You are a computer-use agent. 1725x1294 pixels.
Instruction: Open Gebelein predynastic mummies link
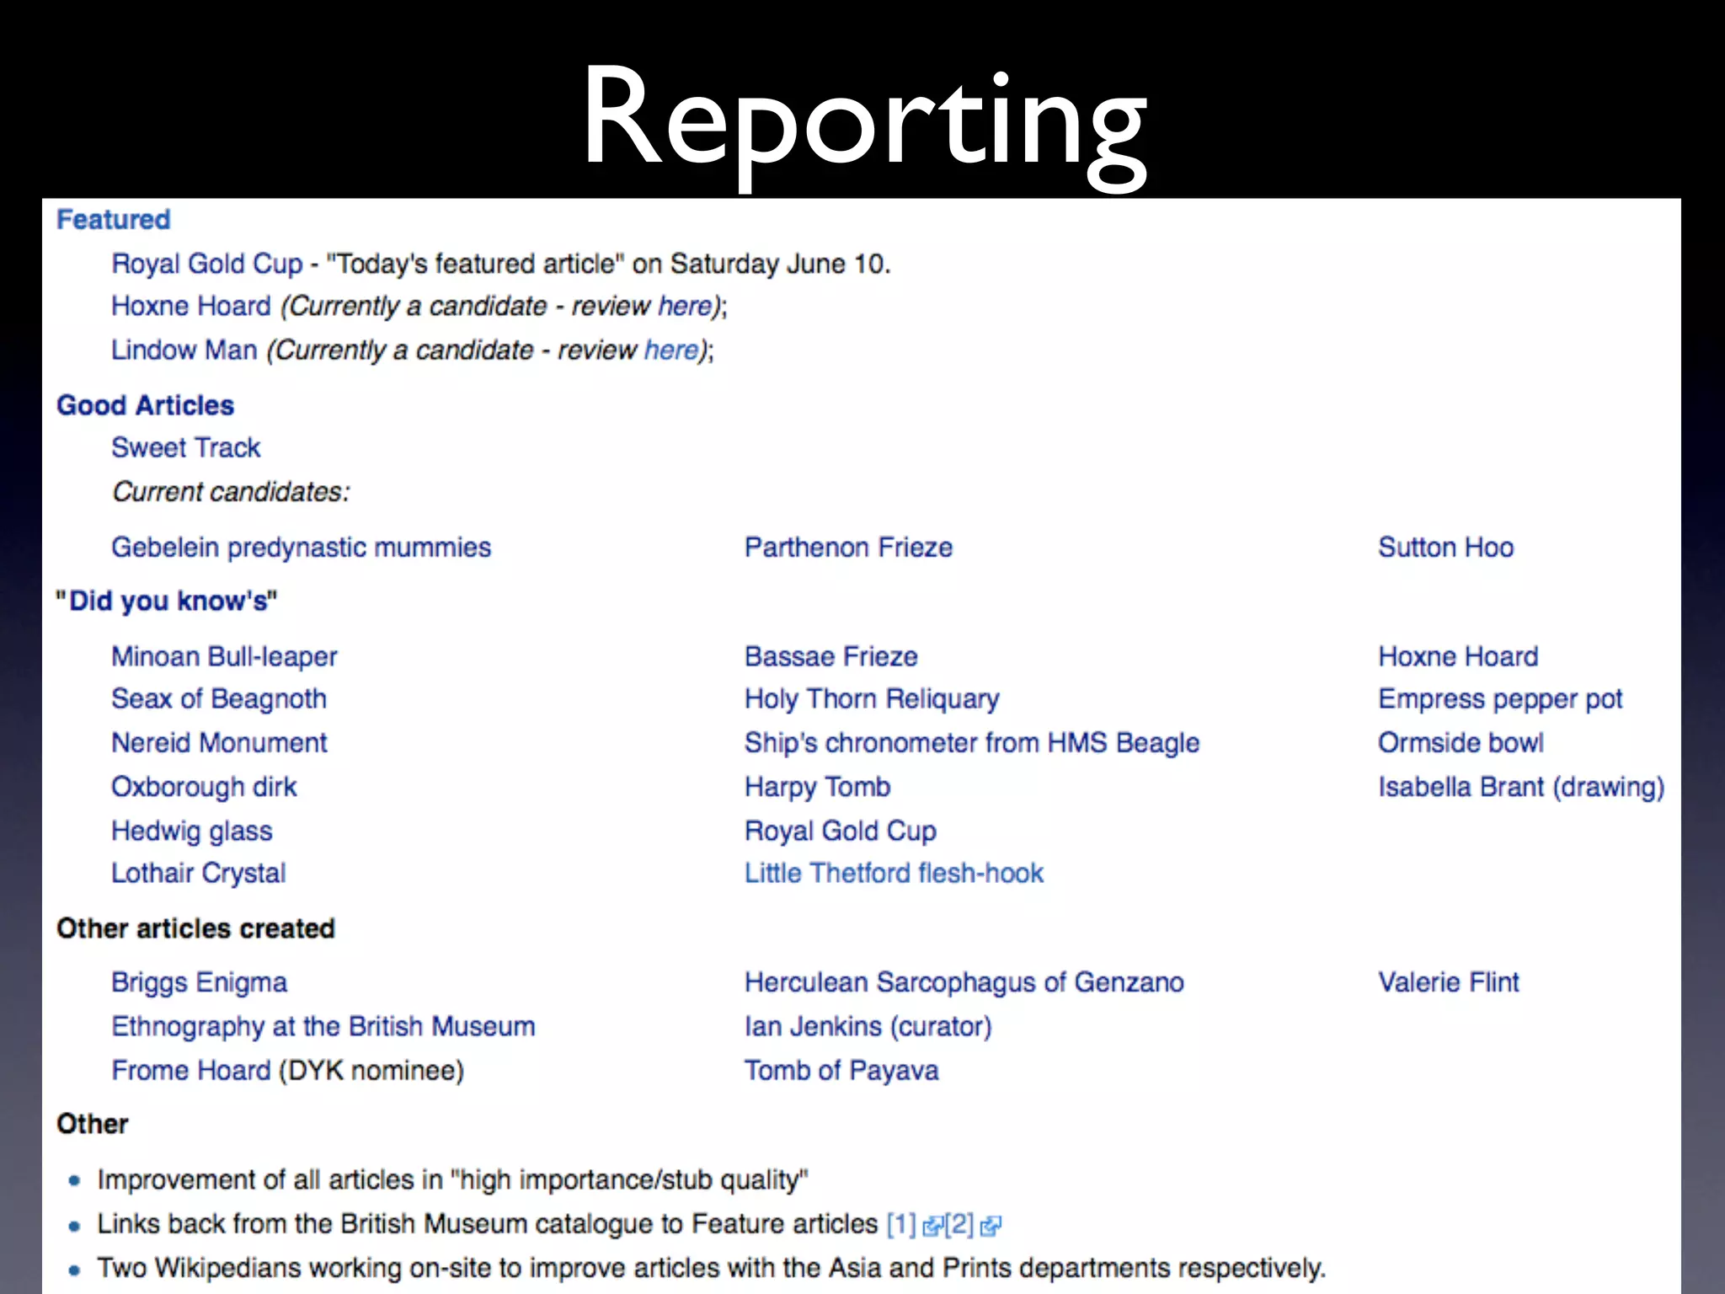(x=301, y=548)
